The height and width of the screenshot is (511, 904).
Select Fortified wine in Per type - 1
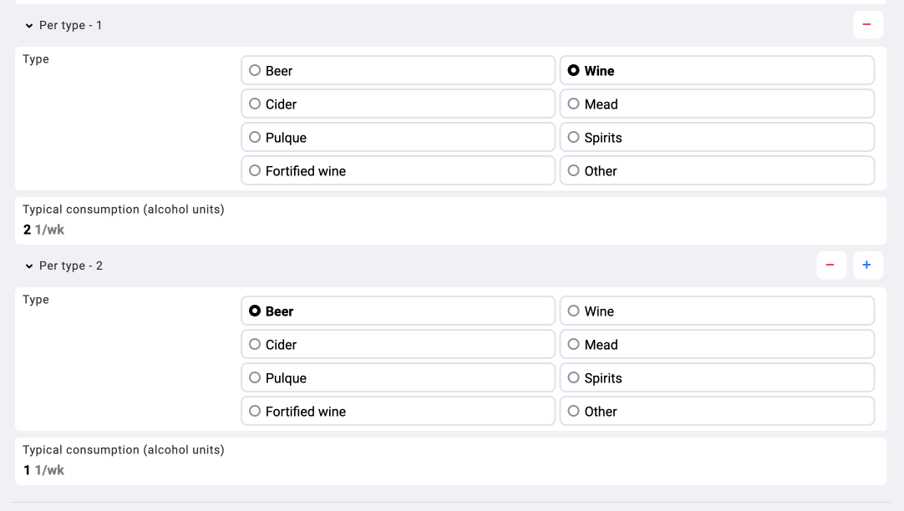[398, 171]
